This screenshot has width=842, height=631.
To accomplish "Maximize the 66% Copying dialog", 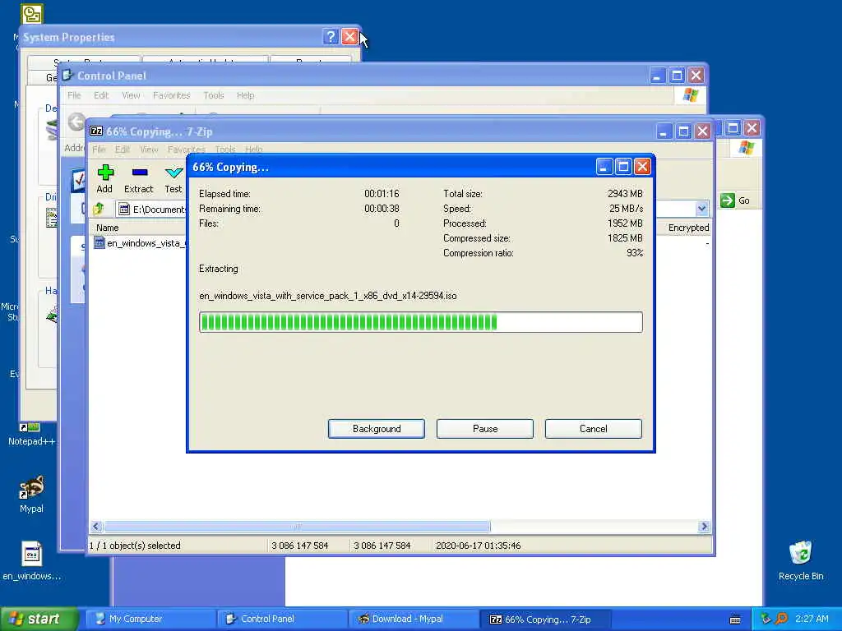I will tap(623, 167).
